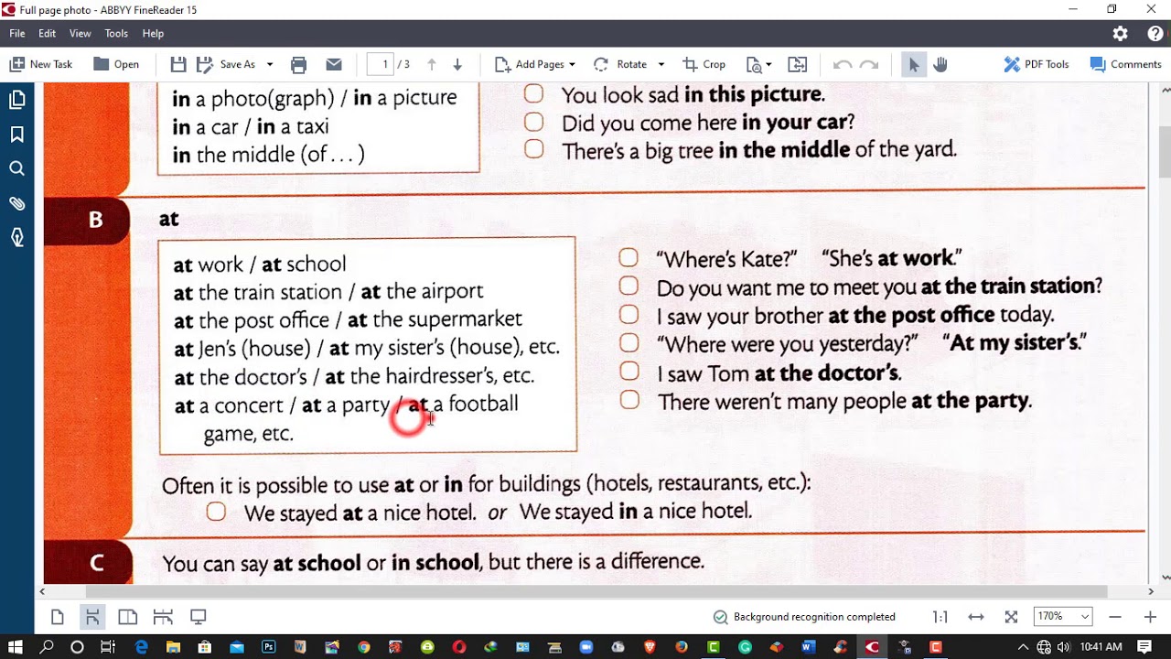
Task: Tick checkbox beside "At my sister's" sentence
Action: click(628, 343)
